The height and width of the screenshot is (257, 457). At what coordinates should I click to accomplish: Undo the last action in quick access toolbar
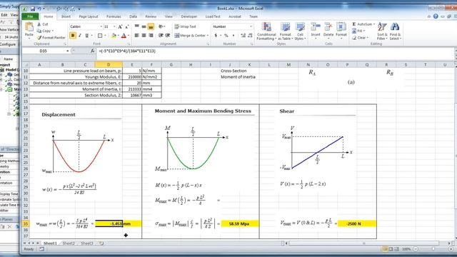pyautogui.click(x=39, y=9)
